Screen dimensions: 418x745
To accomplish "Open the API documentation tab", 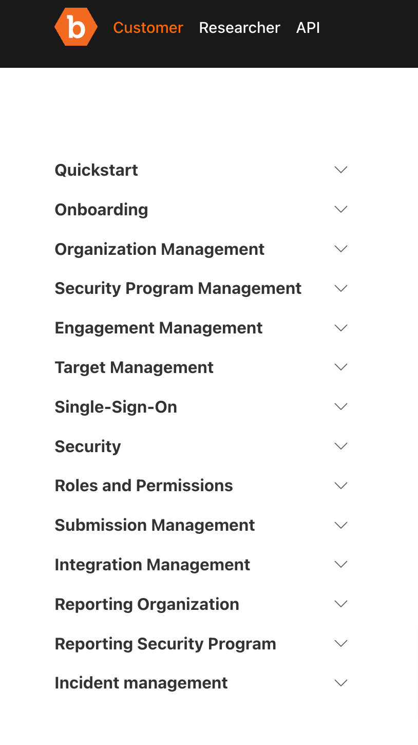I will [x=308, y=28].
